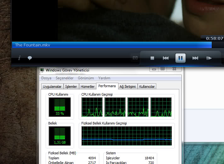The height and width of the screenshot is (164, 224).
Task: Pause the video playback
Action: 180,58
